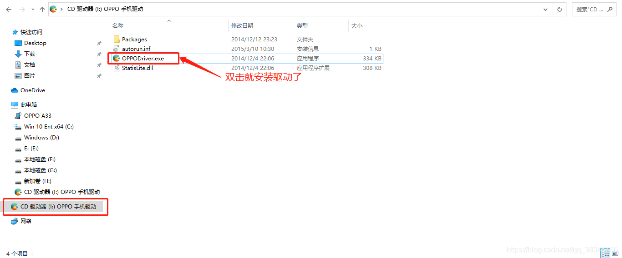
Task: Open 本地磁盘 (G:) drive
Action: (x=41, y=170)
